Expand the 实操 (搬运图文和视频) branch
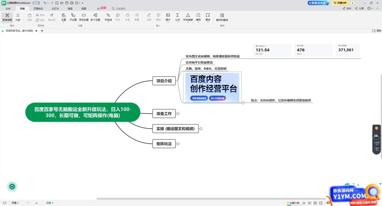 [201, 129]
